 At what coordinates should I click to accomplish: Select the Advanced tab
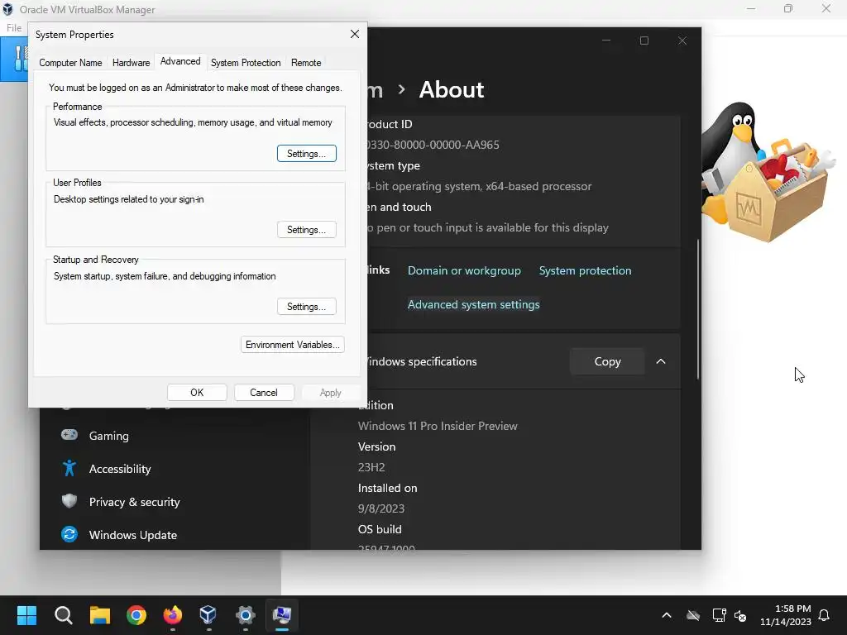click(x=180, y=61)
